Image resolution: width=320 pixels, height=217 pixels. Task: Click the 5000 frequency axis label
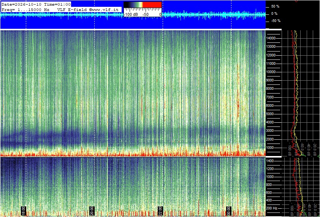click(270, 114)
